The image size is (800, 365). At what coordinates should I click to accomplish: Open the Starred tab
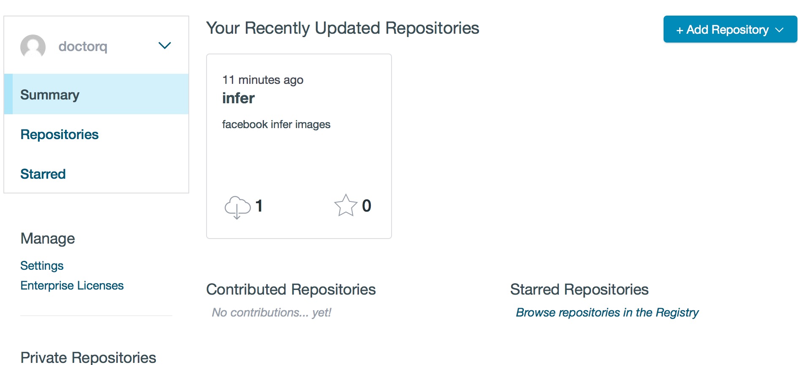[x=43, y=174]
